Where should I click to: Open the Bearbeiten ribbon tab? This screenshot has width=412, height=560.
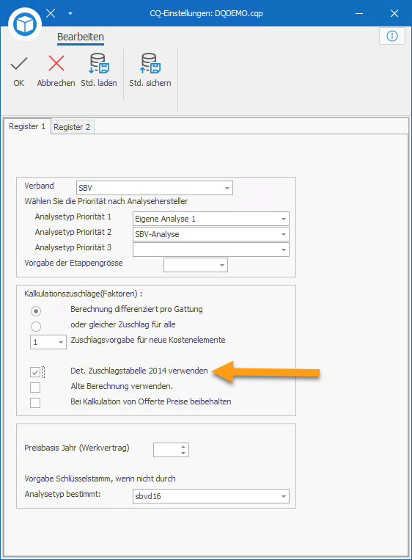pos(81,37)
